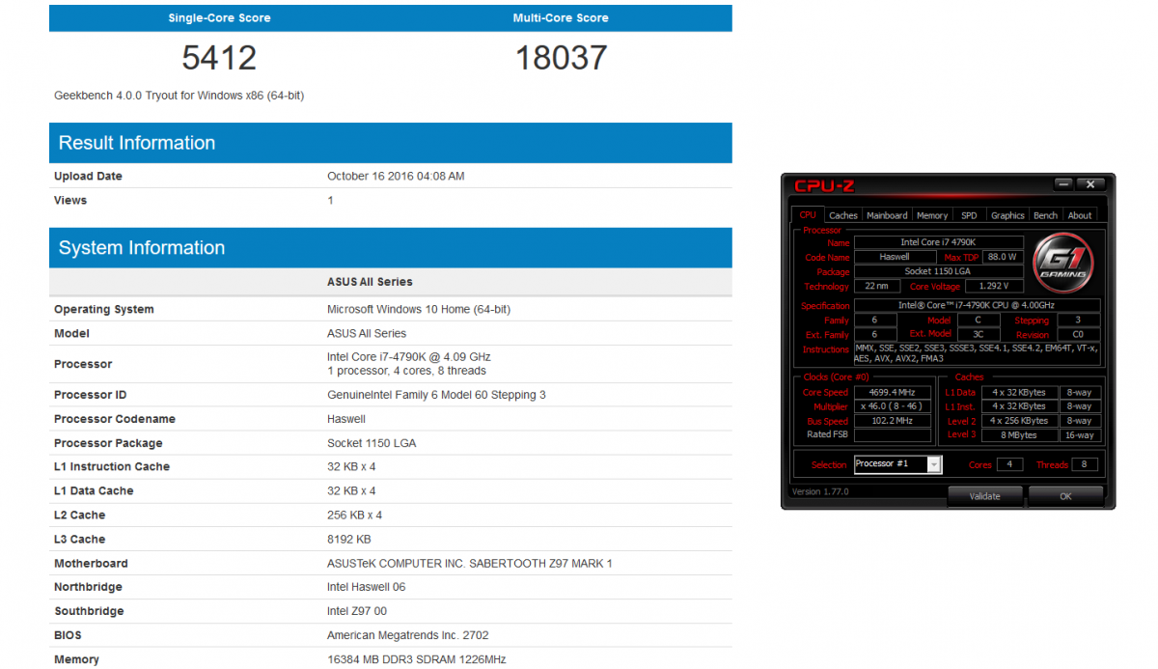This screenshot has width=1158, height=669.
Task: Open the Processor #1 selection dropdown
Action: 896,464
